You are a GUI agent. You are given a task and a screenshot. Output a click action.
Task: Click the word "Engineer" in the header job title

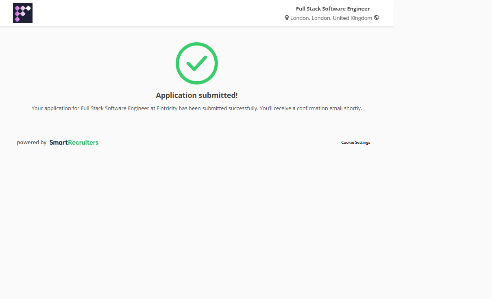click(x=357, y=9)
